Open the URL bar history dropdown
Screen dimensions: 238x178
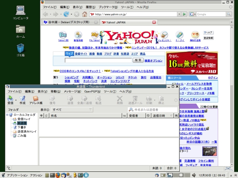click(x=179, y=14)
